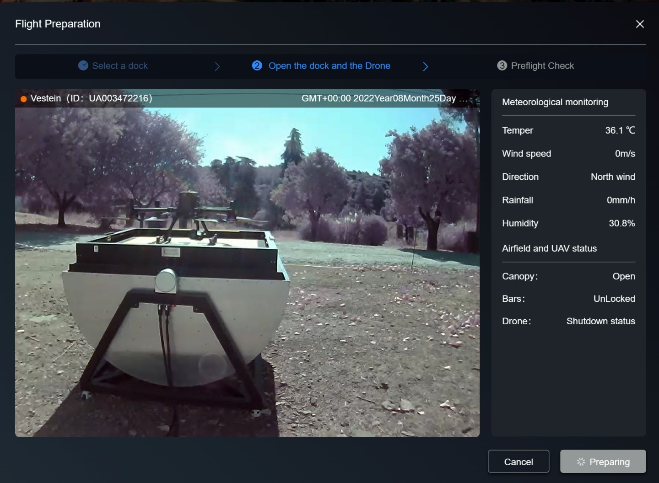This screenshot has width=659, height=483.
Task: Click the dock camera live video feed
Action: point(247,272)
